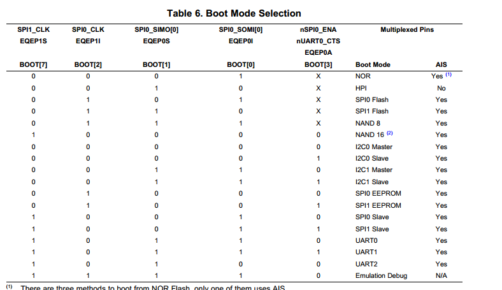This screenshot has width=502, height=290.
Task: Click footnote link (1) beside NOR's Yes
Action: pos(449,75)
